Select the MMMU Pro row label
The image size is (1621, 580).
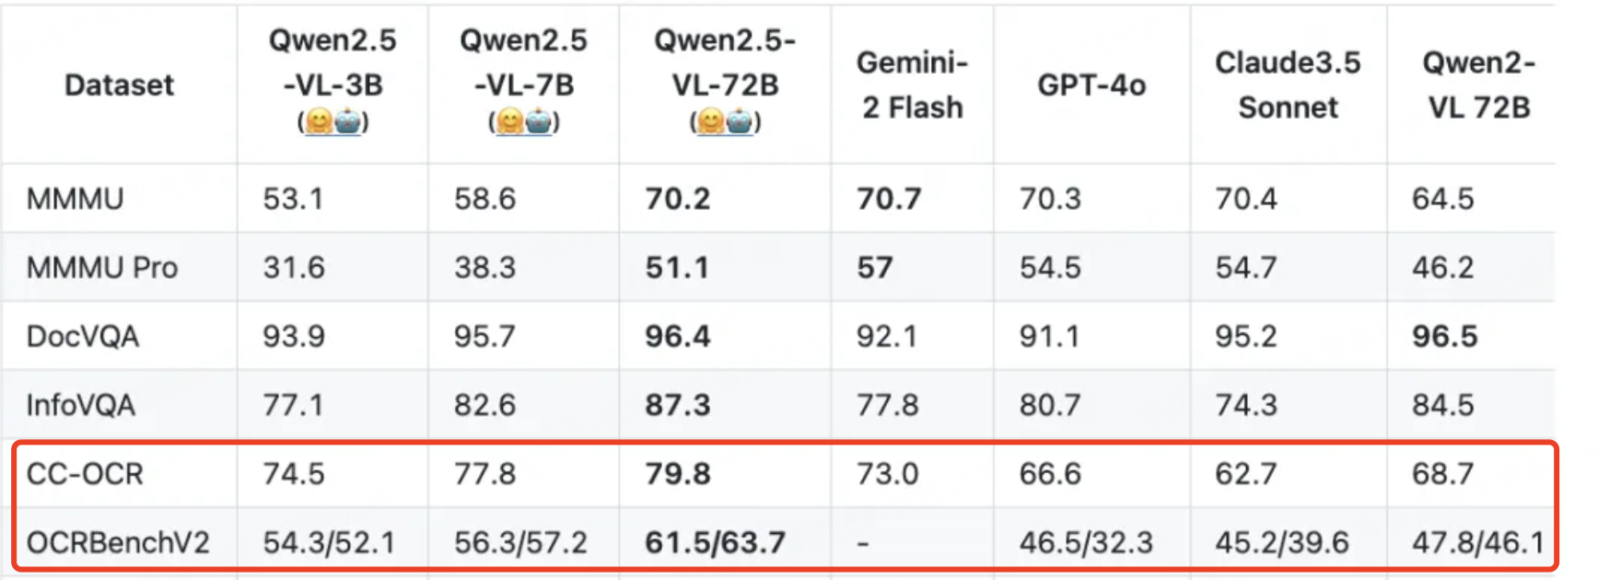[102, 268]
